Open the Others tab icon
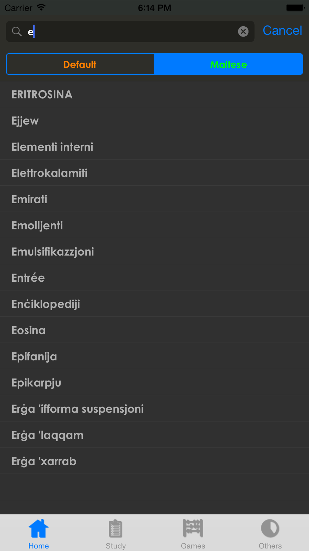Screen dimensions: 309x551 (x=270, y=528)
